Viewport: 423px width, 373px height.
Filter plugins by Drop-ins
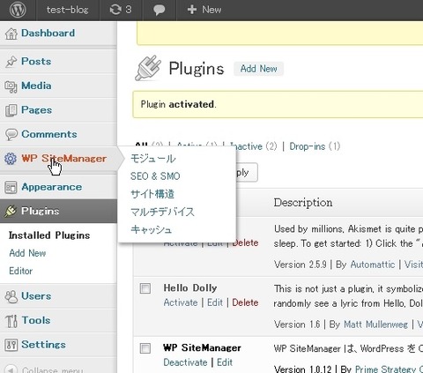315,146
